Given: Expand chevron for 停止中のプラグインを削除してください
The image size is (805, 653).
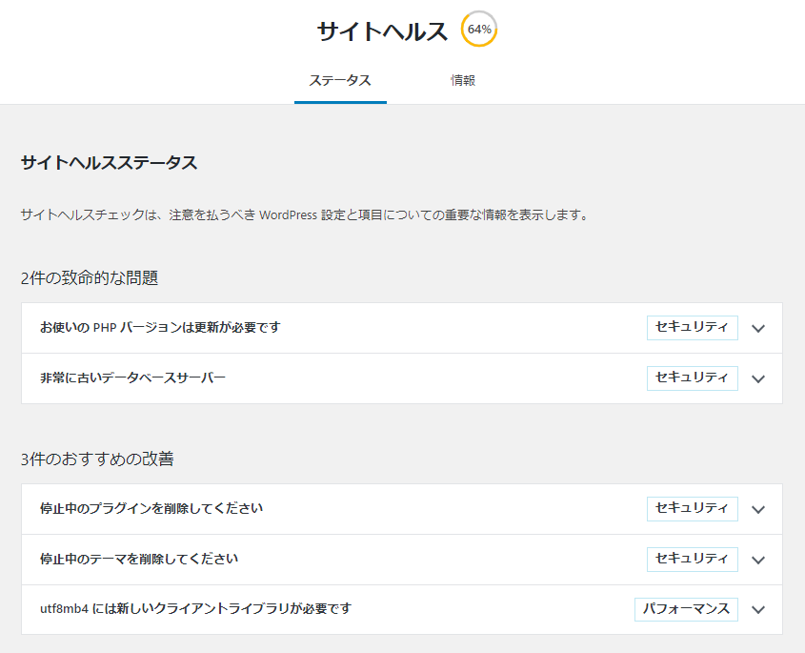Looking at the screenshot, I should pos(758,509).
